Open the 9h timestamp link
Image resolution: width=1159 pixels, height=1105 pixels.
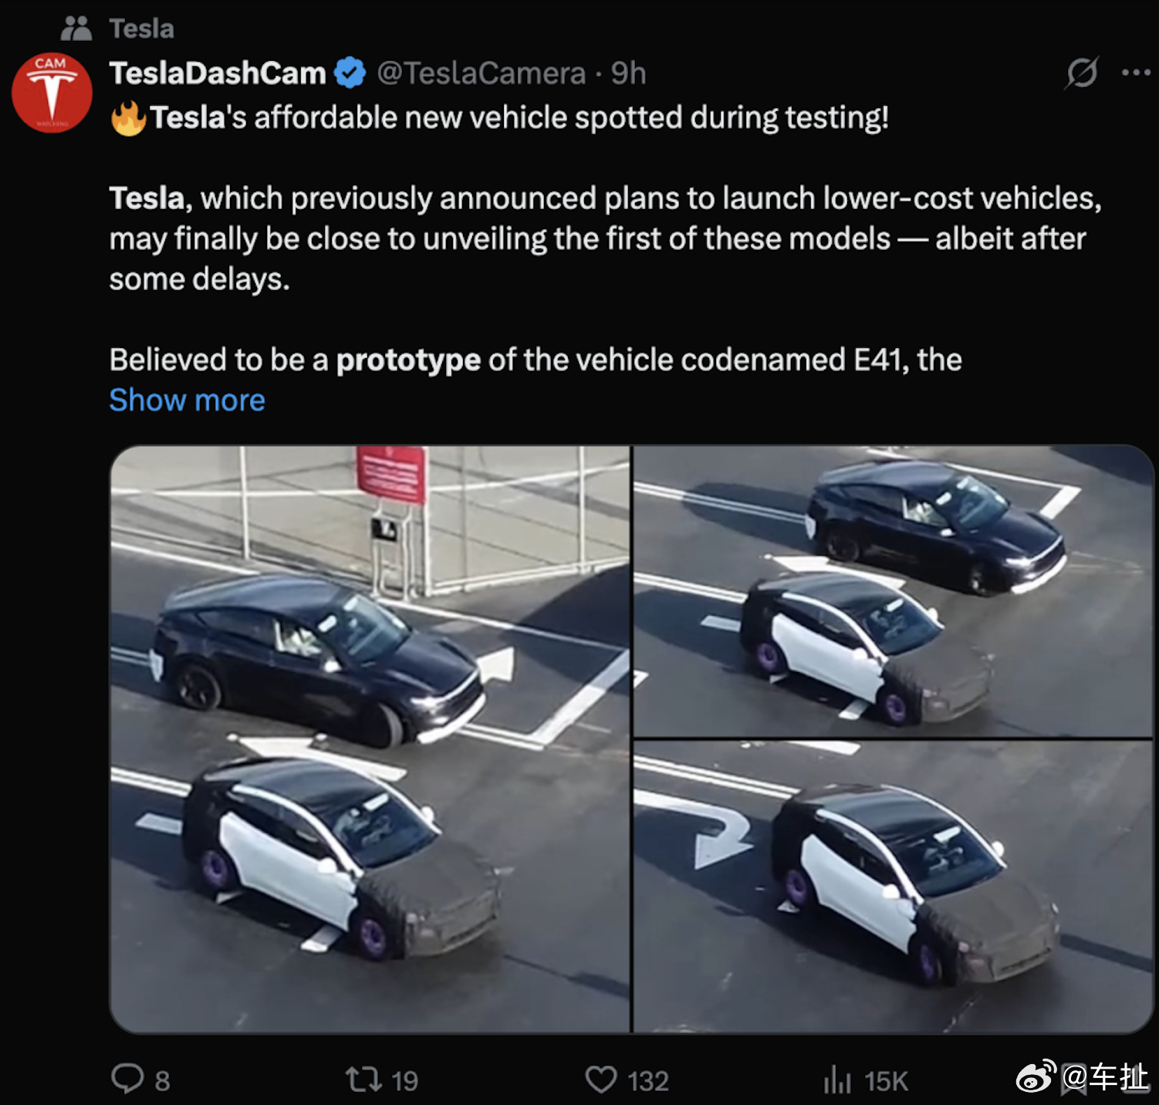[x=628, y=73]
